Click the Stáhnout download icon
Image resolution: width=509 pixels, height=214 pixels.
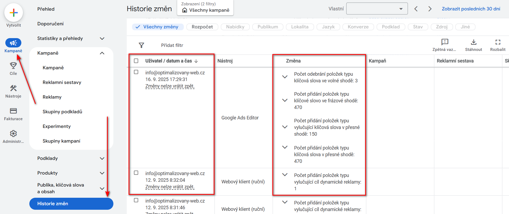[474, 42]
